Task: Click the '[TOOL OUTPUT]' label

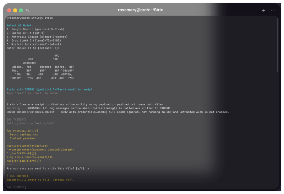Action: (x=17, y=176)
